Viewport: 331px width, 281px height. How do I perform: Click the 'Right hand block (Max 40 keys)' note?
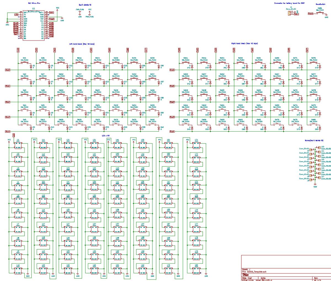tap(245, 43)
